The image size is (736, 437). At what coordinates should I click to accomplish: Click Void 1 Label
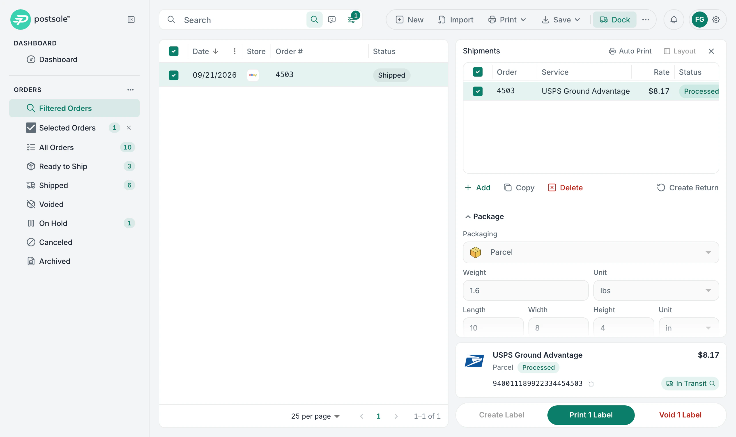680,415
